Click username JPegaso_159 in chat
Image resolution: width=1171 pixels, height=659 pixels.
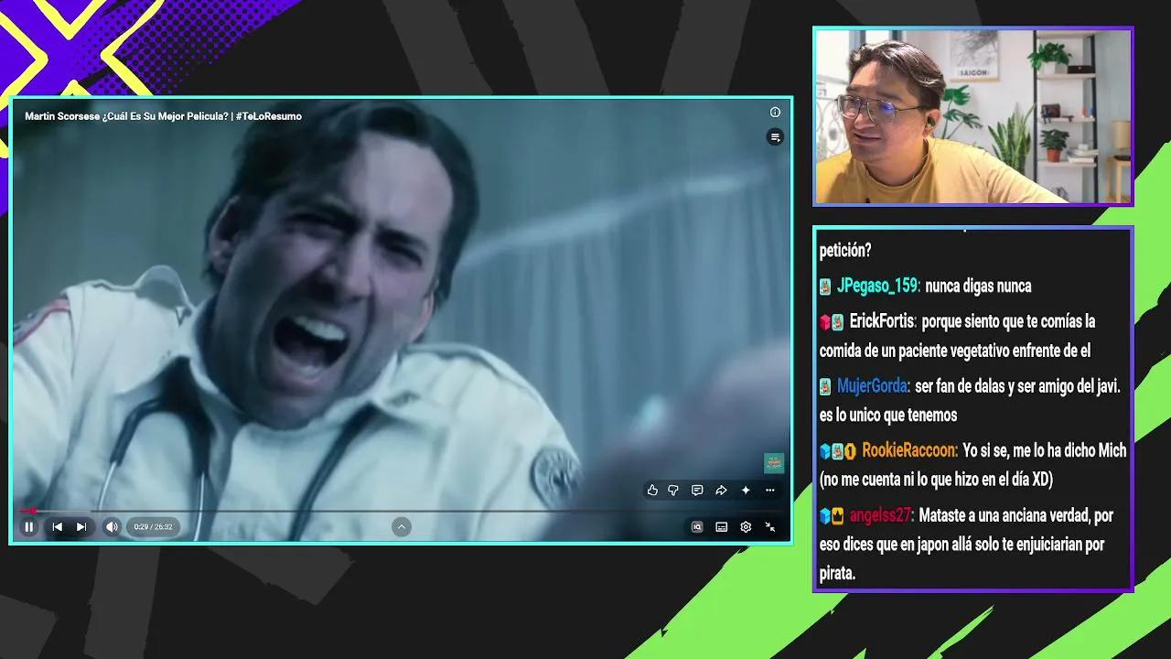point(878,286)
